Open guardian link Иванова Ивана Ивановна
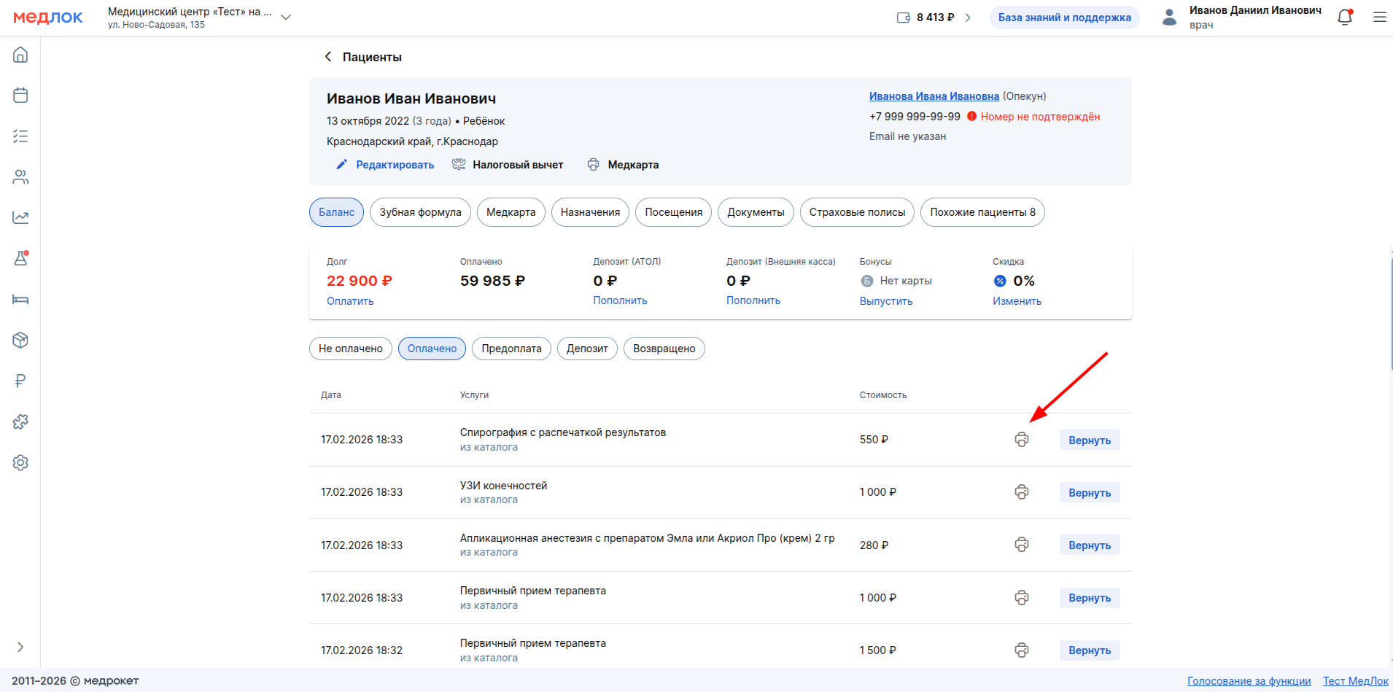1393x692 pixels. tap(934, 96)
